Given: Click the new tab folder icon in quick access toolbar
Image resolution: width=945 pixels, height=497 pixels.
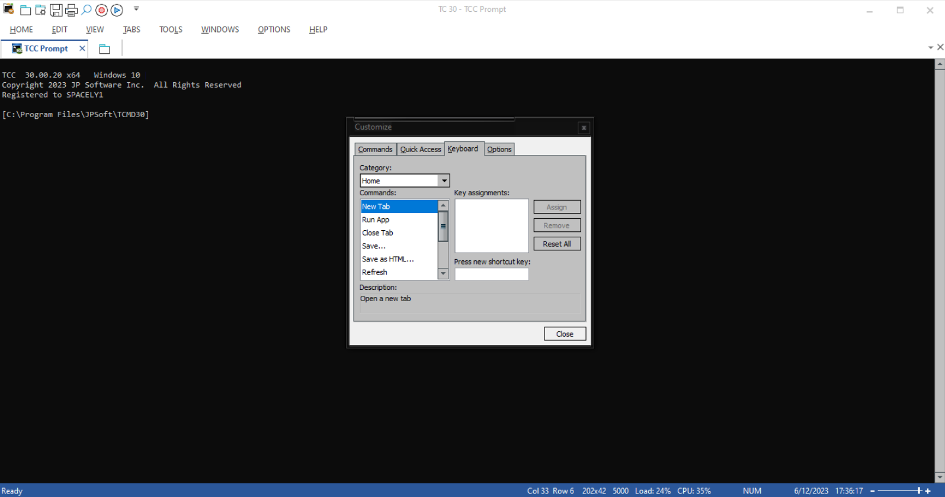Looking at the screenshot, I should (x=25, y=10).
